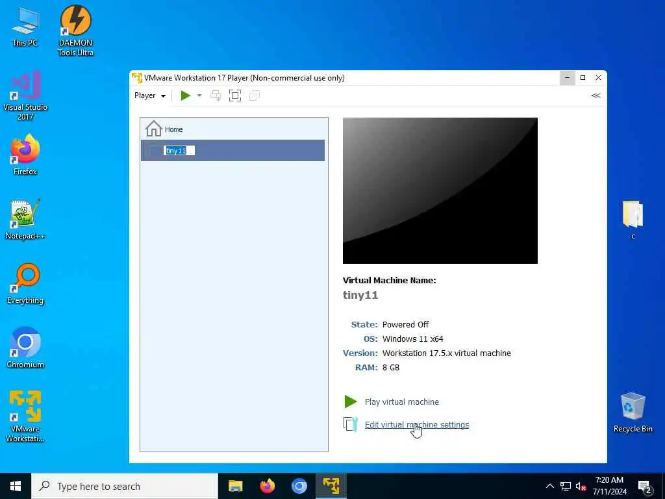Click the Unity mode toolbar icon

255,96
